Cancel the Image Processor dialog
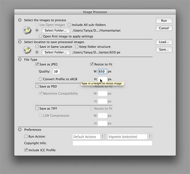Image resolution: width=190 pixels, height=174 pixels. click(164, 28)
